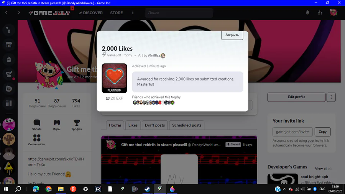Open Communities shortcut
Screen dimensions: 345x194
click(x=37, y=140)
